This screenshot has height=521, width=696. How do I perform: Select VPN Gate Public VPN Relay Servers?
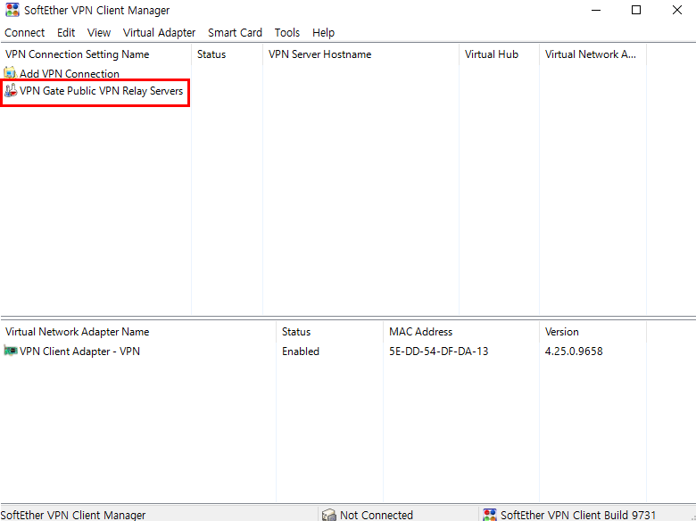(x=101, y=91)
